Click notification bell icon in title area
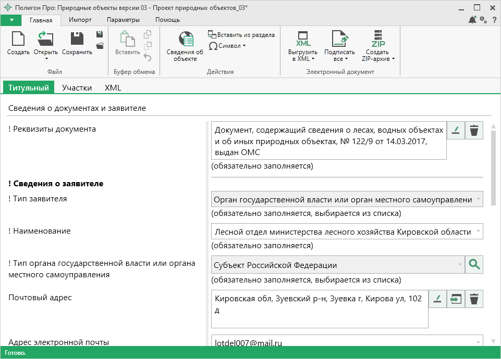Viewport: 501px width, 359px height. tap(472, 20)
